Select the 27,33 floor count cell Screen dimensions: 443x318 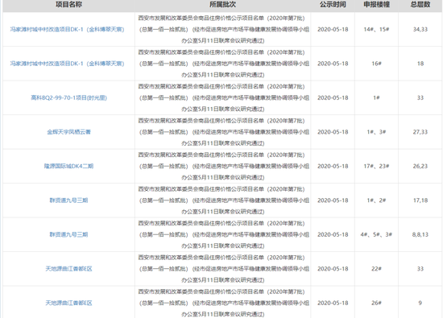coord(420,132)
